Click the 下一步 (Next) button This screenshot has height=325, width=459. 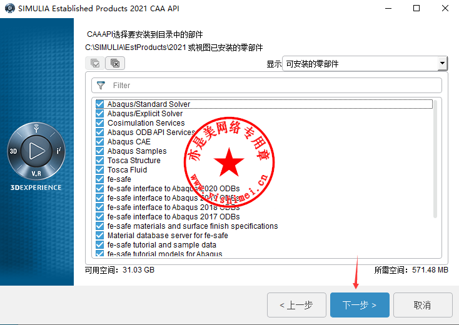coord(360,305)
